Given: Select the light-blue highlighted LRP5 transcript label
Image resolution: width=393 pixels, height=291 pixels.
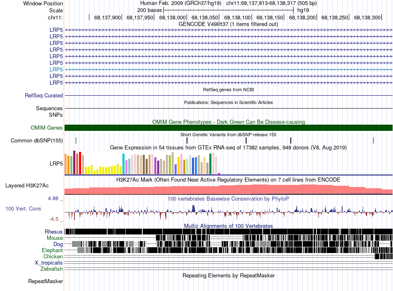Looking at the screenshot, I should tap(56, 69).
